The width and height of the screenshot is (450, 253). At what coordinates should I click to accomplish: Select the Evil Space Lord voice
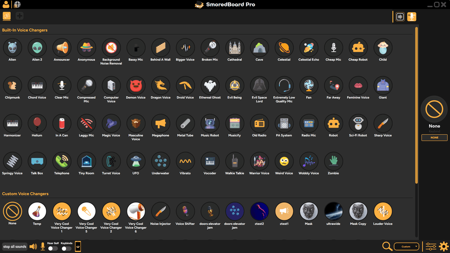tap(259, 86)
